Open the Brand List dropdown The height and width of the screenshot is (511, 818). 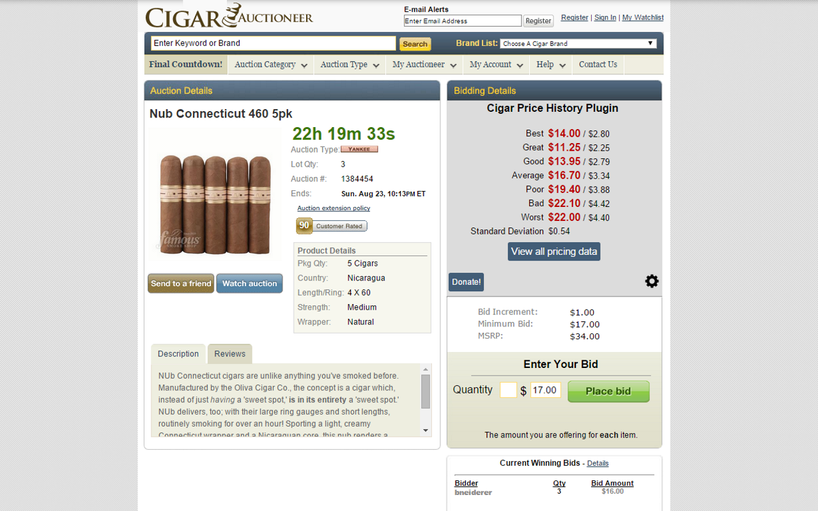[578, 43]
